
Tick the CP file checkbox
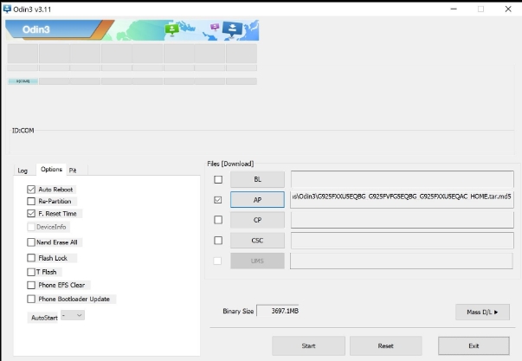[x=218, y=220]
